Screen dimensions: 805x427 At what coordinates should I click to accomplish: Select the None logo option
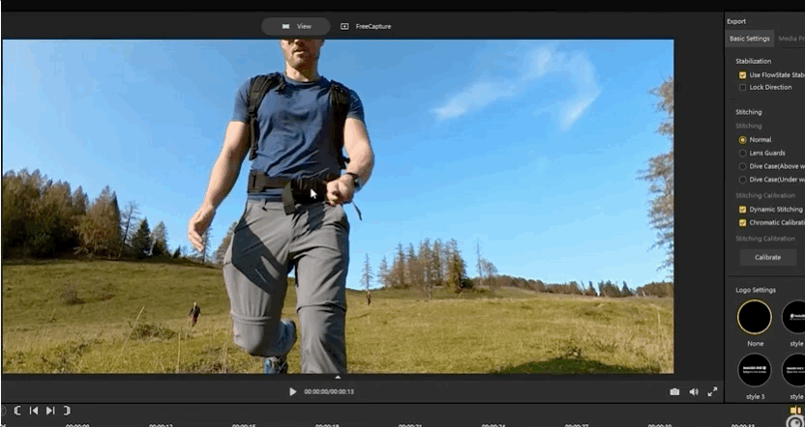(755, 317)
